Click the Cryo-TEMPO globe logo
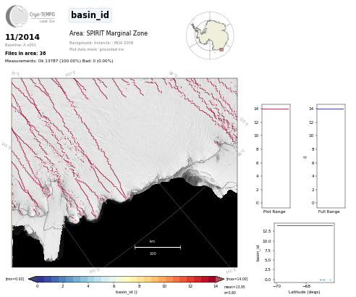This screenshot has height=297, width=356. (x=17, y=16)
